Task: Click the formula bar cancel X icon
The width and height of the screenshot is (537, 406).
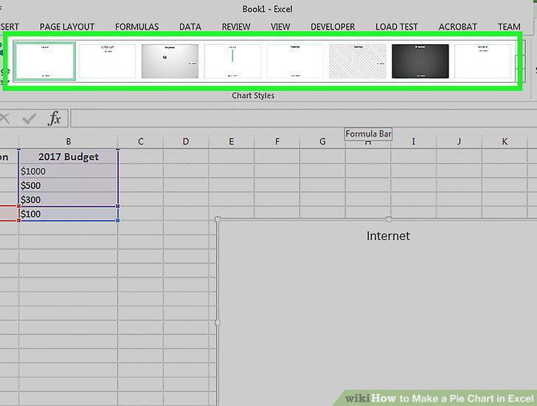Action: click(4, 119)
